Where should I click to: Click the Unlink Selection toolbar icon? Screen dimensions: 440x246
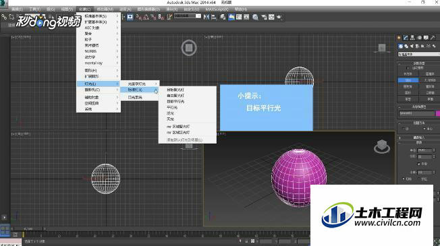coord(11,17)
